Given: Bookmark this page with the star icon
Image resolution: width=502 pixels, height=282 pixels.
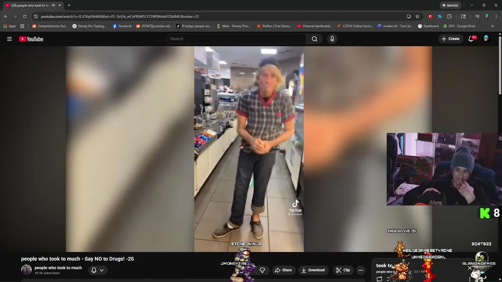Looking at the screenshot, I should point(417,16).
